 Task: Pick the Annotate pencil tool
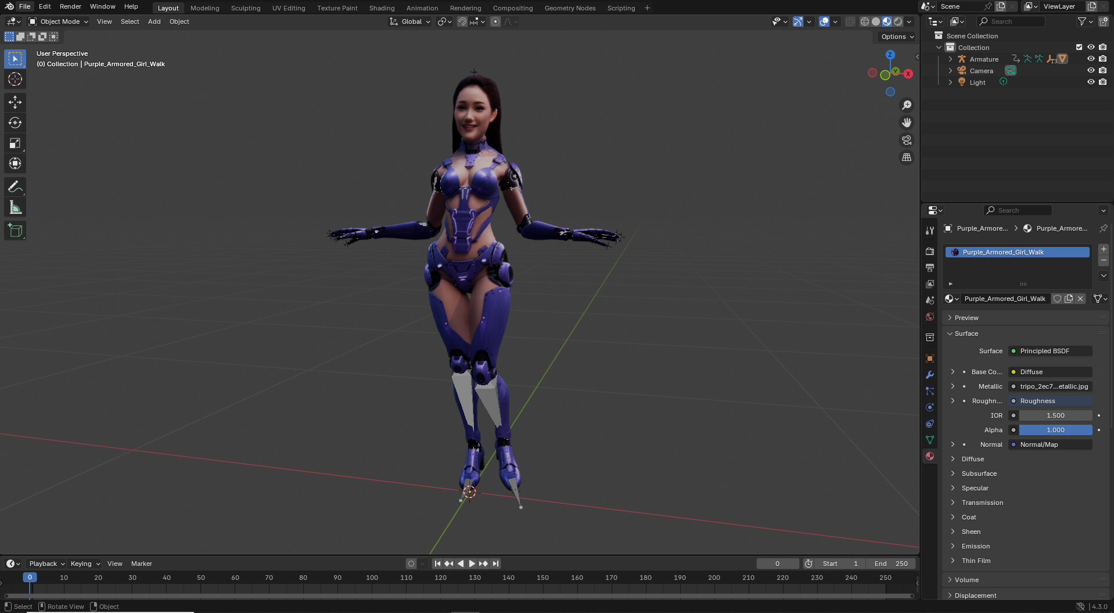[x=15, y=187]
